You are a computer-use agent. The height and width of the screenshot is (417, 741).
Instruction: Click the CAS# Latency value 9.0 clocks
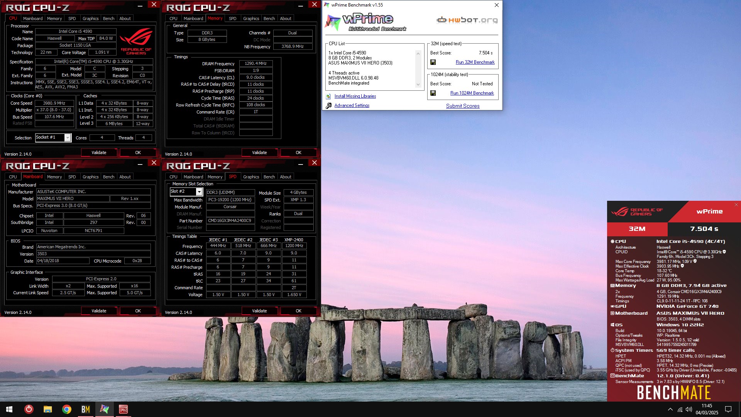point(256,77)
